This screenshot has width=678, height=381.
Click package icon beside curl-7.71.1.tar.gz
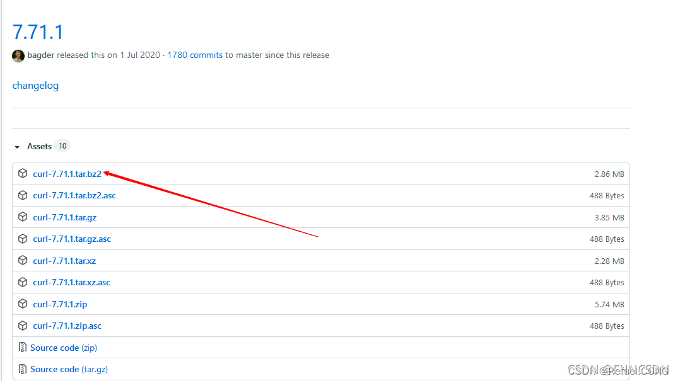[x=23, y=217]
